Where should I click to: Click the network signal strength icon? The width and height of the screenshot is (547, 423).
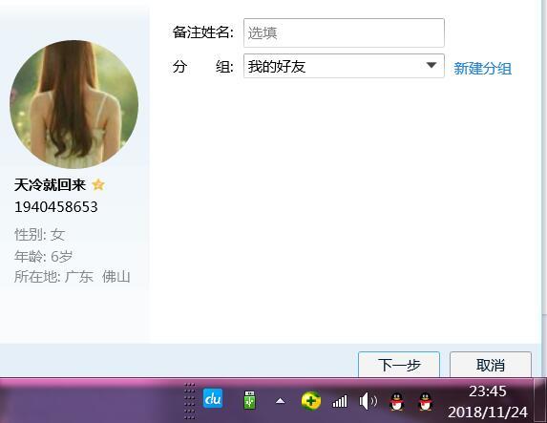(340, 401)
